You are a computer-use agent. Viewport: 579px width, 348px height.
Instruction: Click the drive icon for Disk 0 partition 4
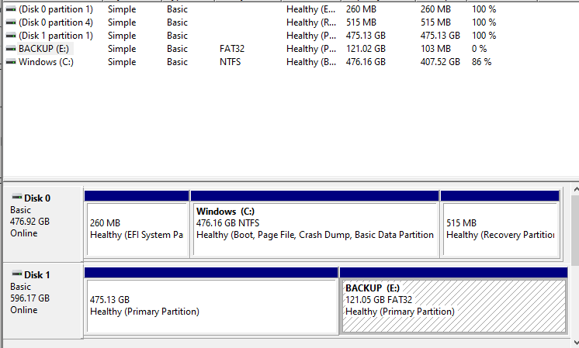[x=11, y=22]
